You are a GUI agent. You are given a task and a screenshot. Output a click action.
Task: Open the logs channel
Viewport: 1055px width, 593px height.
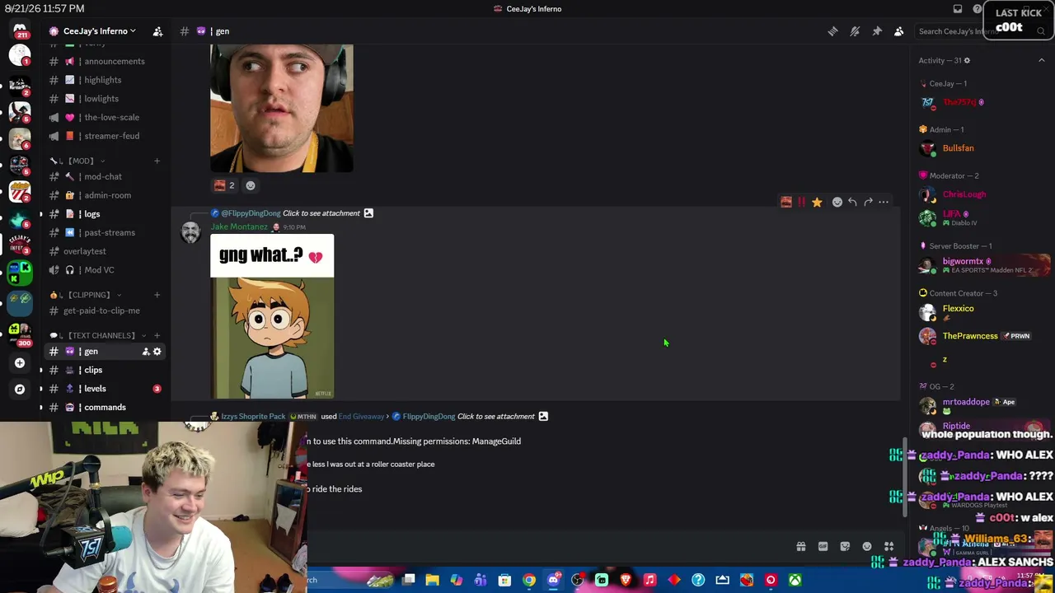[105, 214]
